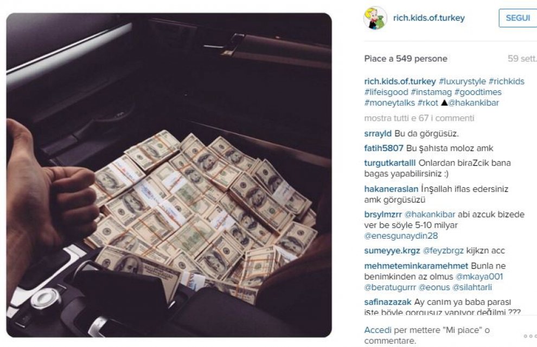The width and height of the screenshot is (537, 347).
Task: Open the #rkot hashtag
Action: [428, 102]
